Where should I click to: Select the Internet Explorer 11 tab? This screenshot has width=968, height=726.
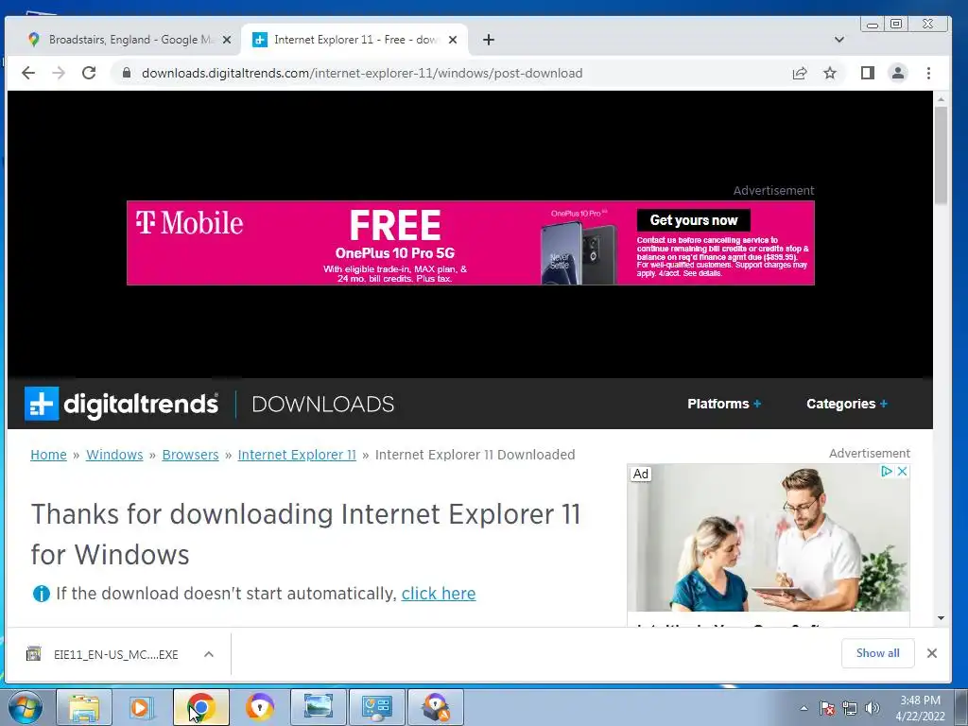[x=354, y=40]
